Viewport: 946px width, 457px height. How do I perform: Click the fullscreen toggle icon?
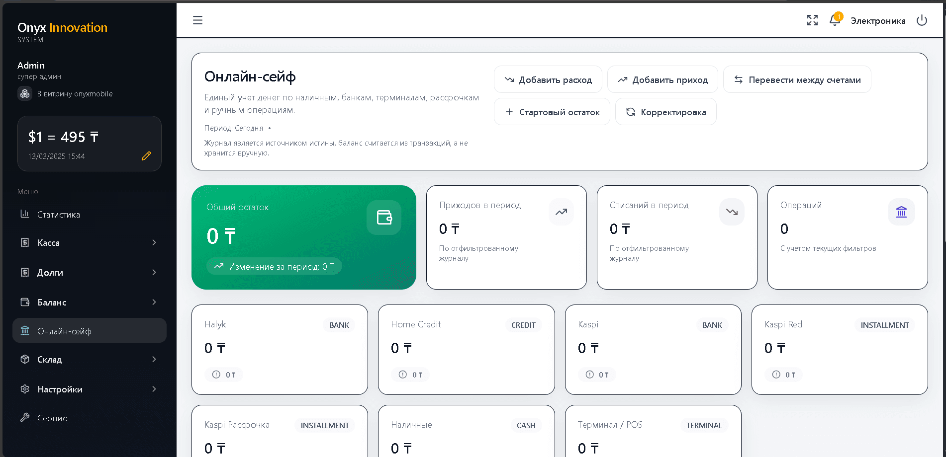(812, 20)
